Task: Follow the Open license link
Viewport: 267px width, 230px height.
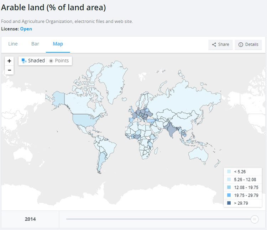Action: click(26, 29)
